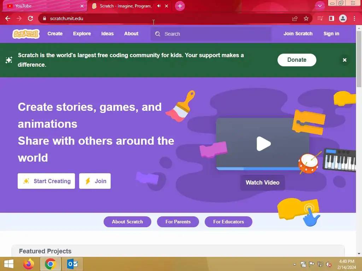Viewport: 362px width, 271px height.
Task: Click the Join button with lightning bolt
Action: (x=95, y=181)
